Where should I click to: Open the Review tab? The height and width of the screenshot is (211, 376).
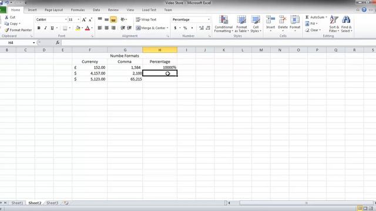[113, 10]
